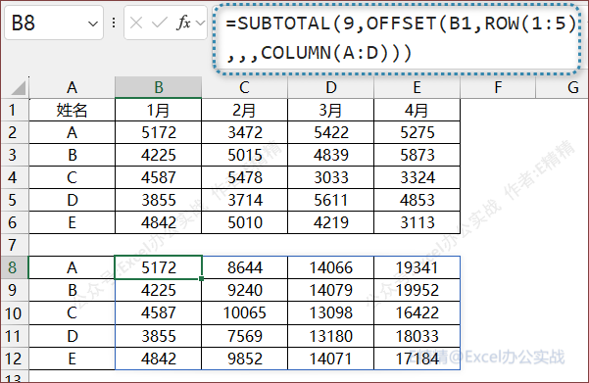
Task: Select cell with value 5010
Action: 245,222
